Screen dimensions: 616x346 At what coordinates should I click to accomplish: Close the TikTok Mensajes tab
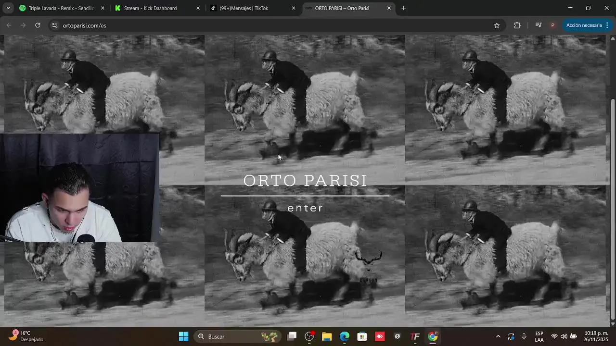pyautogui.click(x=294, y=8)
